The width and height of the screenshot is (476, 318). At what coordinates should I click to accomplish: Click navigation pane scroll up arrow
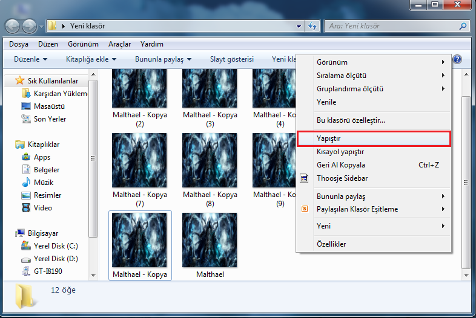coord(93,74)
